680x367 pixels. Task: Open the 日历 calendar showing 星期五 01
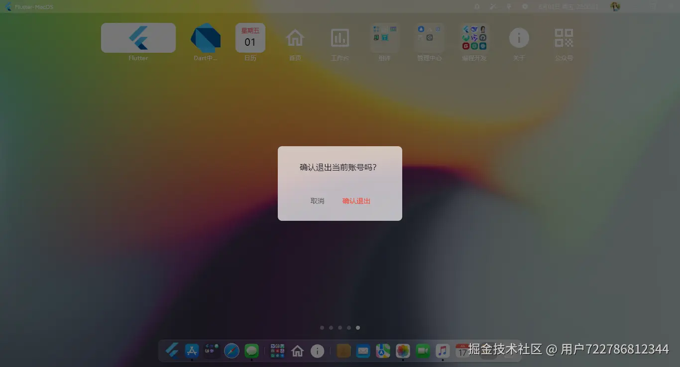(x=250, y=37)
